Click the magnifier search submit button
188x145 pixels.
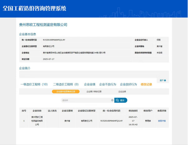click(x=120, y=100)
